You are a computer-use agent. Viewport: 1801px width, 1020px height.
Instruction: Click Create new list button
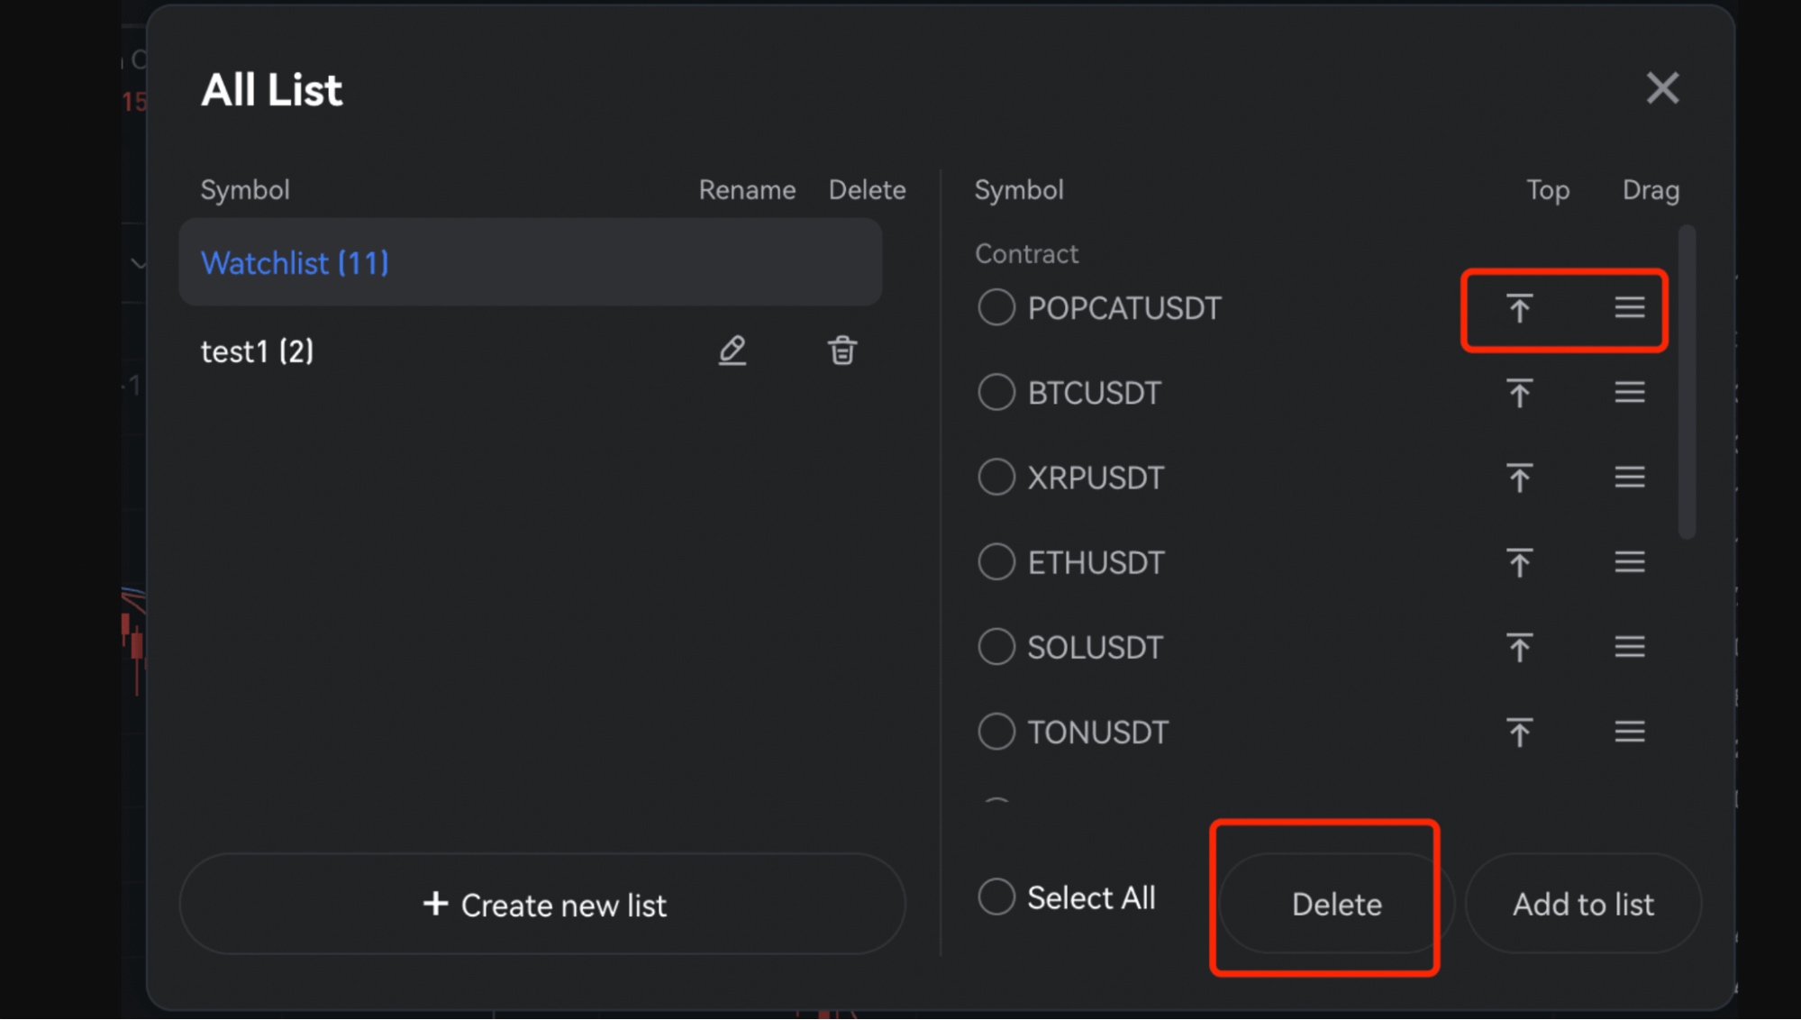point(542,905)
